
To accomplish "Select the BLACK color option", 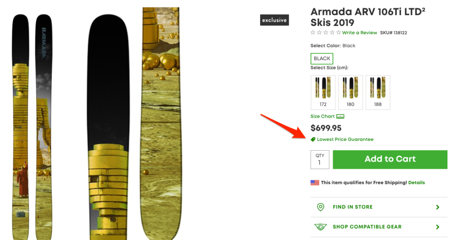I will [322, 59].
